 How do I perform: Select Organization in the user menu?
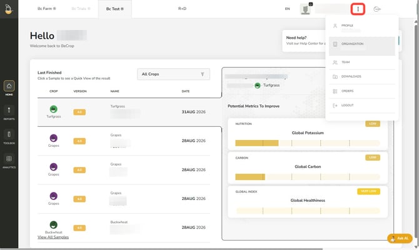pyautogui.click(x=362, y=46)
